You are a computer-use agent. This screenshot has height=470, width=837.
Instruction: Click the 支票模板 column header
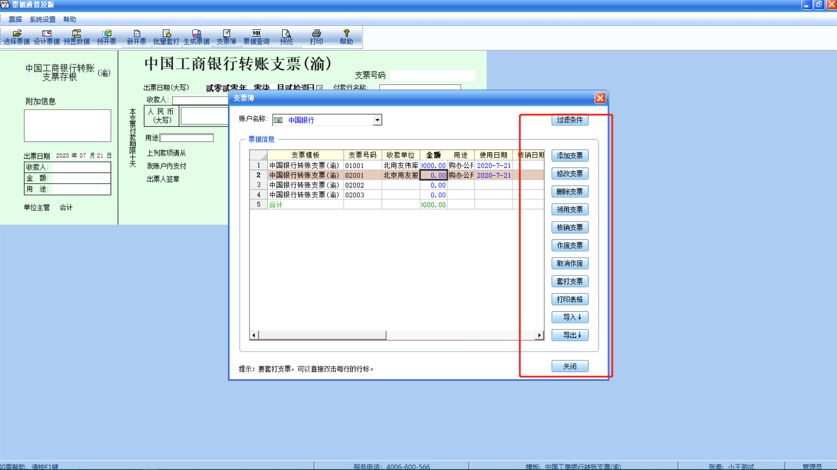tap(306, 155)
